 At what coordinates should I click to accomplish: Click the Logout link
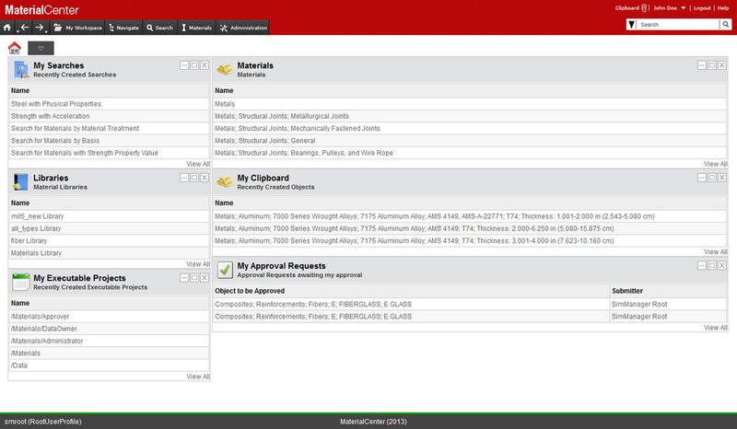702,8
